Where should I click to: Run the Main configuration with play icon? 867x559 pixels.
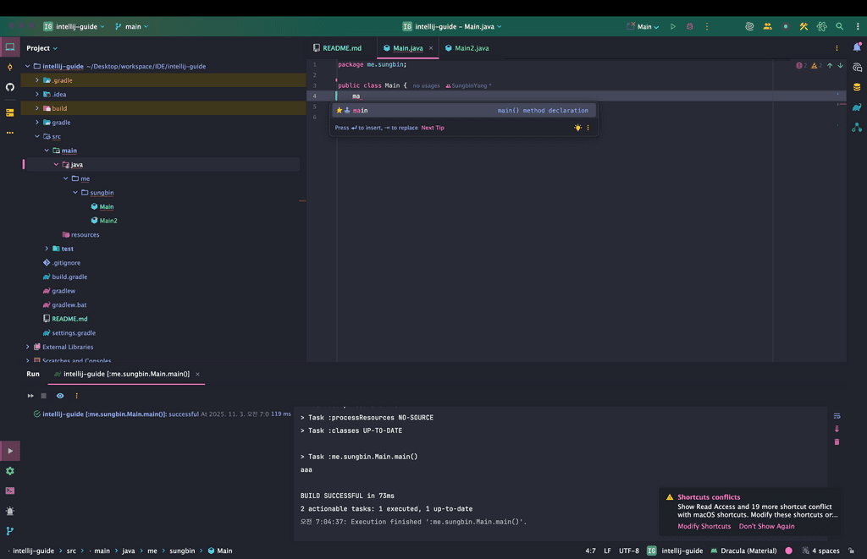coord(673,26)
